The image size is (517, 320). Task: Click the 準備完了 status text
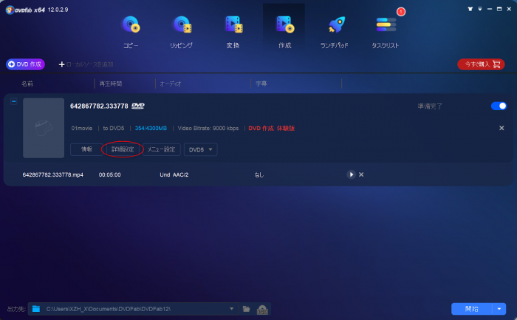(x=430, y=106)
